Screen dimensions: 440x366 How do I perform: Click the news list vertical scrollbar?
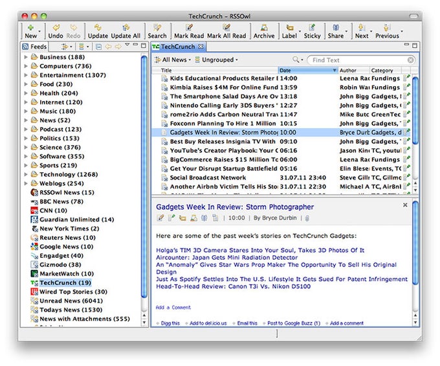pyautogui.click(x=415, y=111)
